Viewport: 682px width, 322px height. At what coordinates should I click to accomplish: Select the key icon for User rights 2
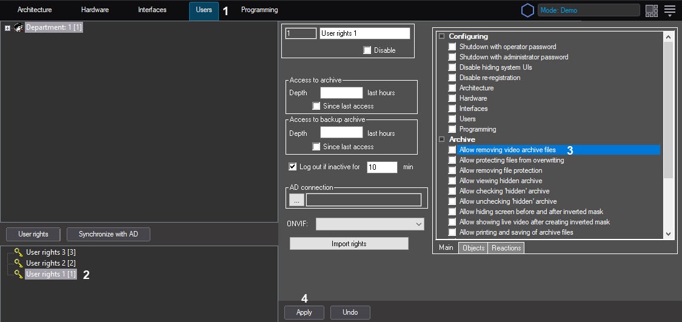19,263
